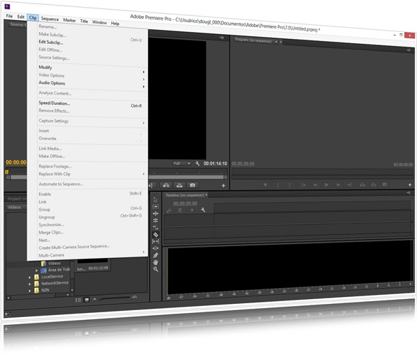Switch Project panel to icon view

pyautogui.click(x=87, y=300)
